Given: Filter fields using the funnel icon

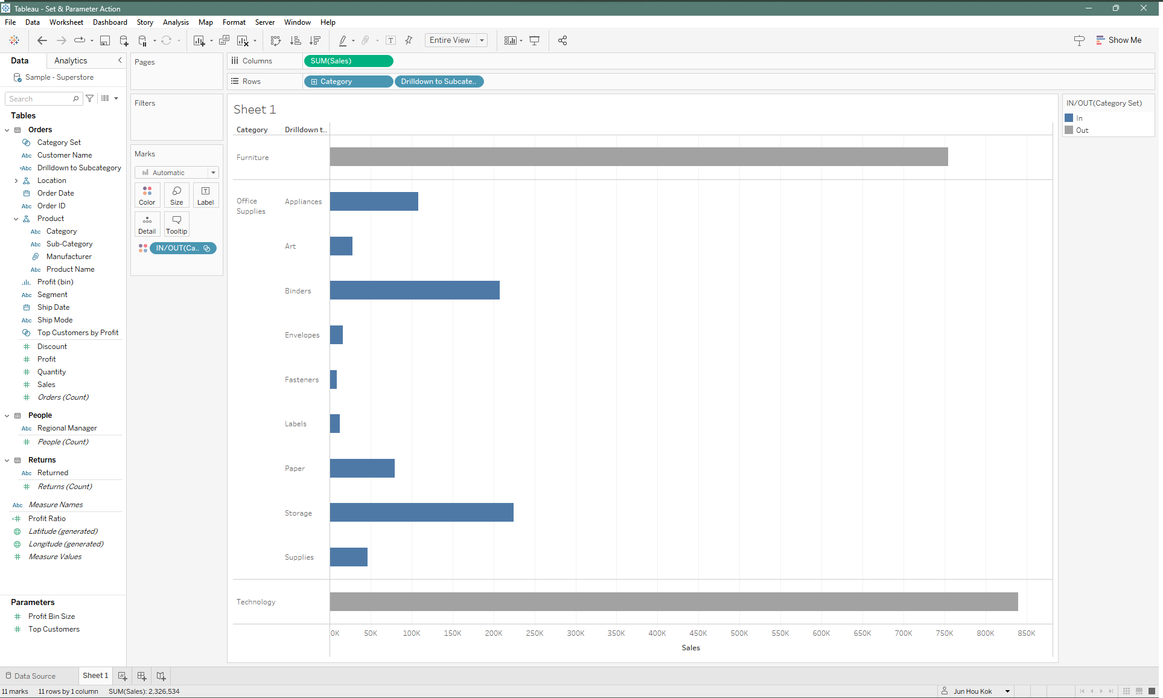Looking at the screenshot, I should 90,98.
